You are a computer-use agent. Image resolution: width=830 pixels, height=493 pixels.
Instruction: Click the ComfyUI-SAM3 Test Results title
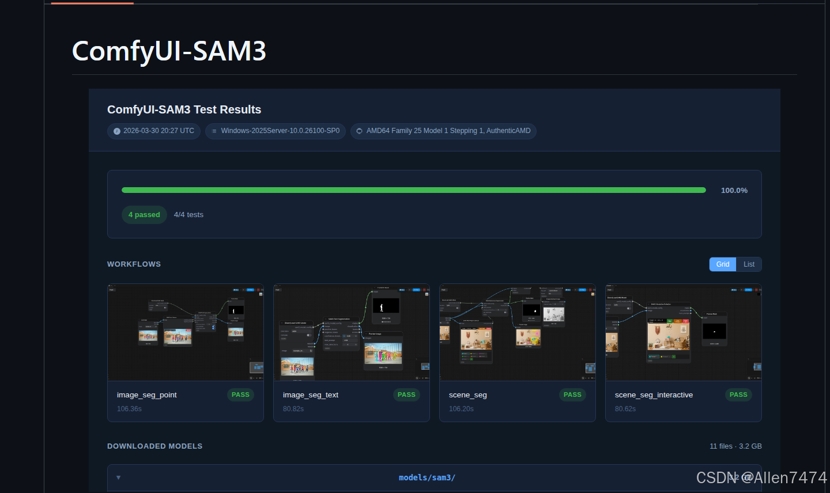coord(184,109)
